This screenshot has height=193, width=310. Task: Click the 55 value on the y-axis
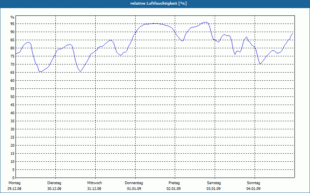coord(12,89)
